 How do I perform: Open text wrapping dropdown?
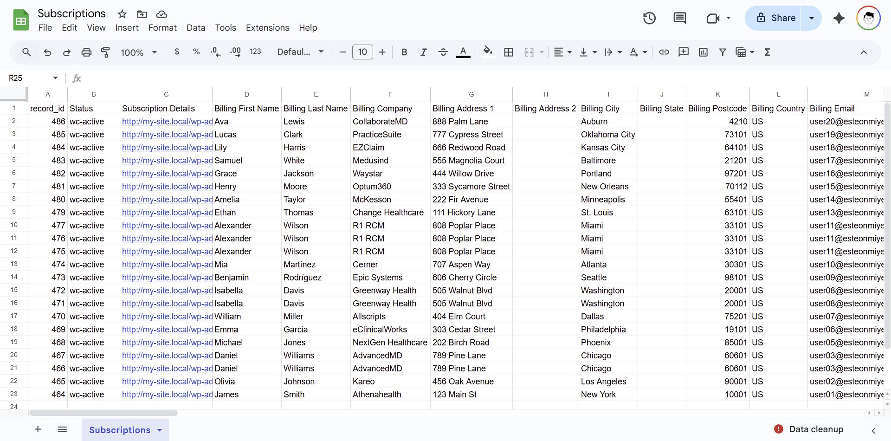tap(613, 52)
